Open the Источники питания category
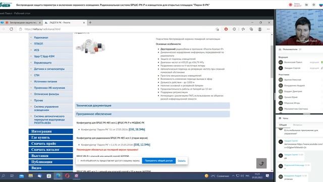323x182 pixels. (x=45, y=81)
